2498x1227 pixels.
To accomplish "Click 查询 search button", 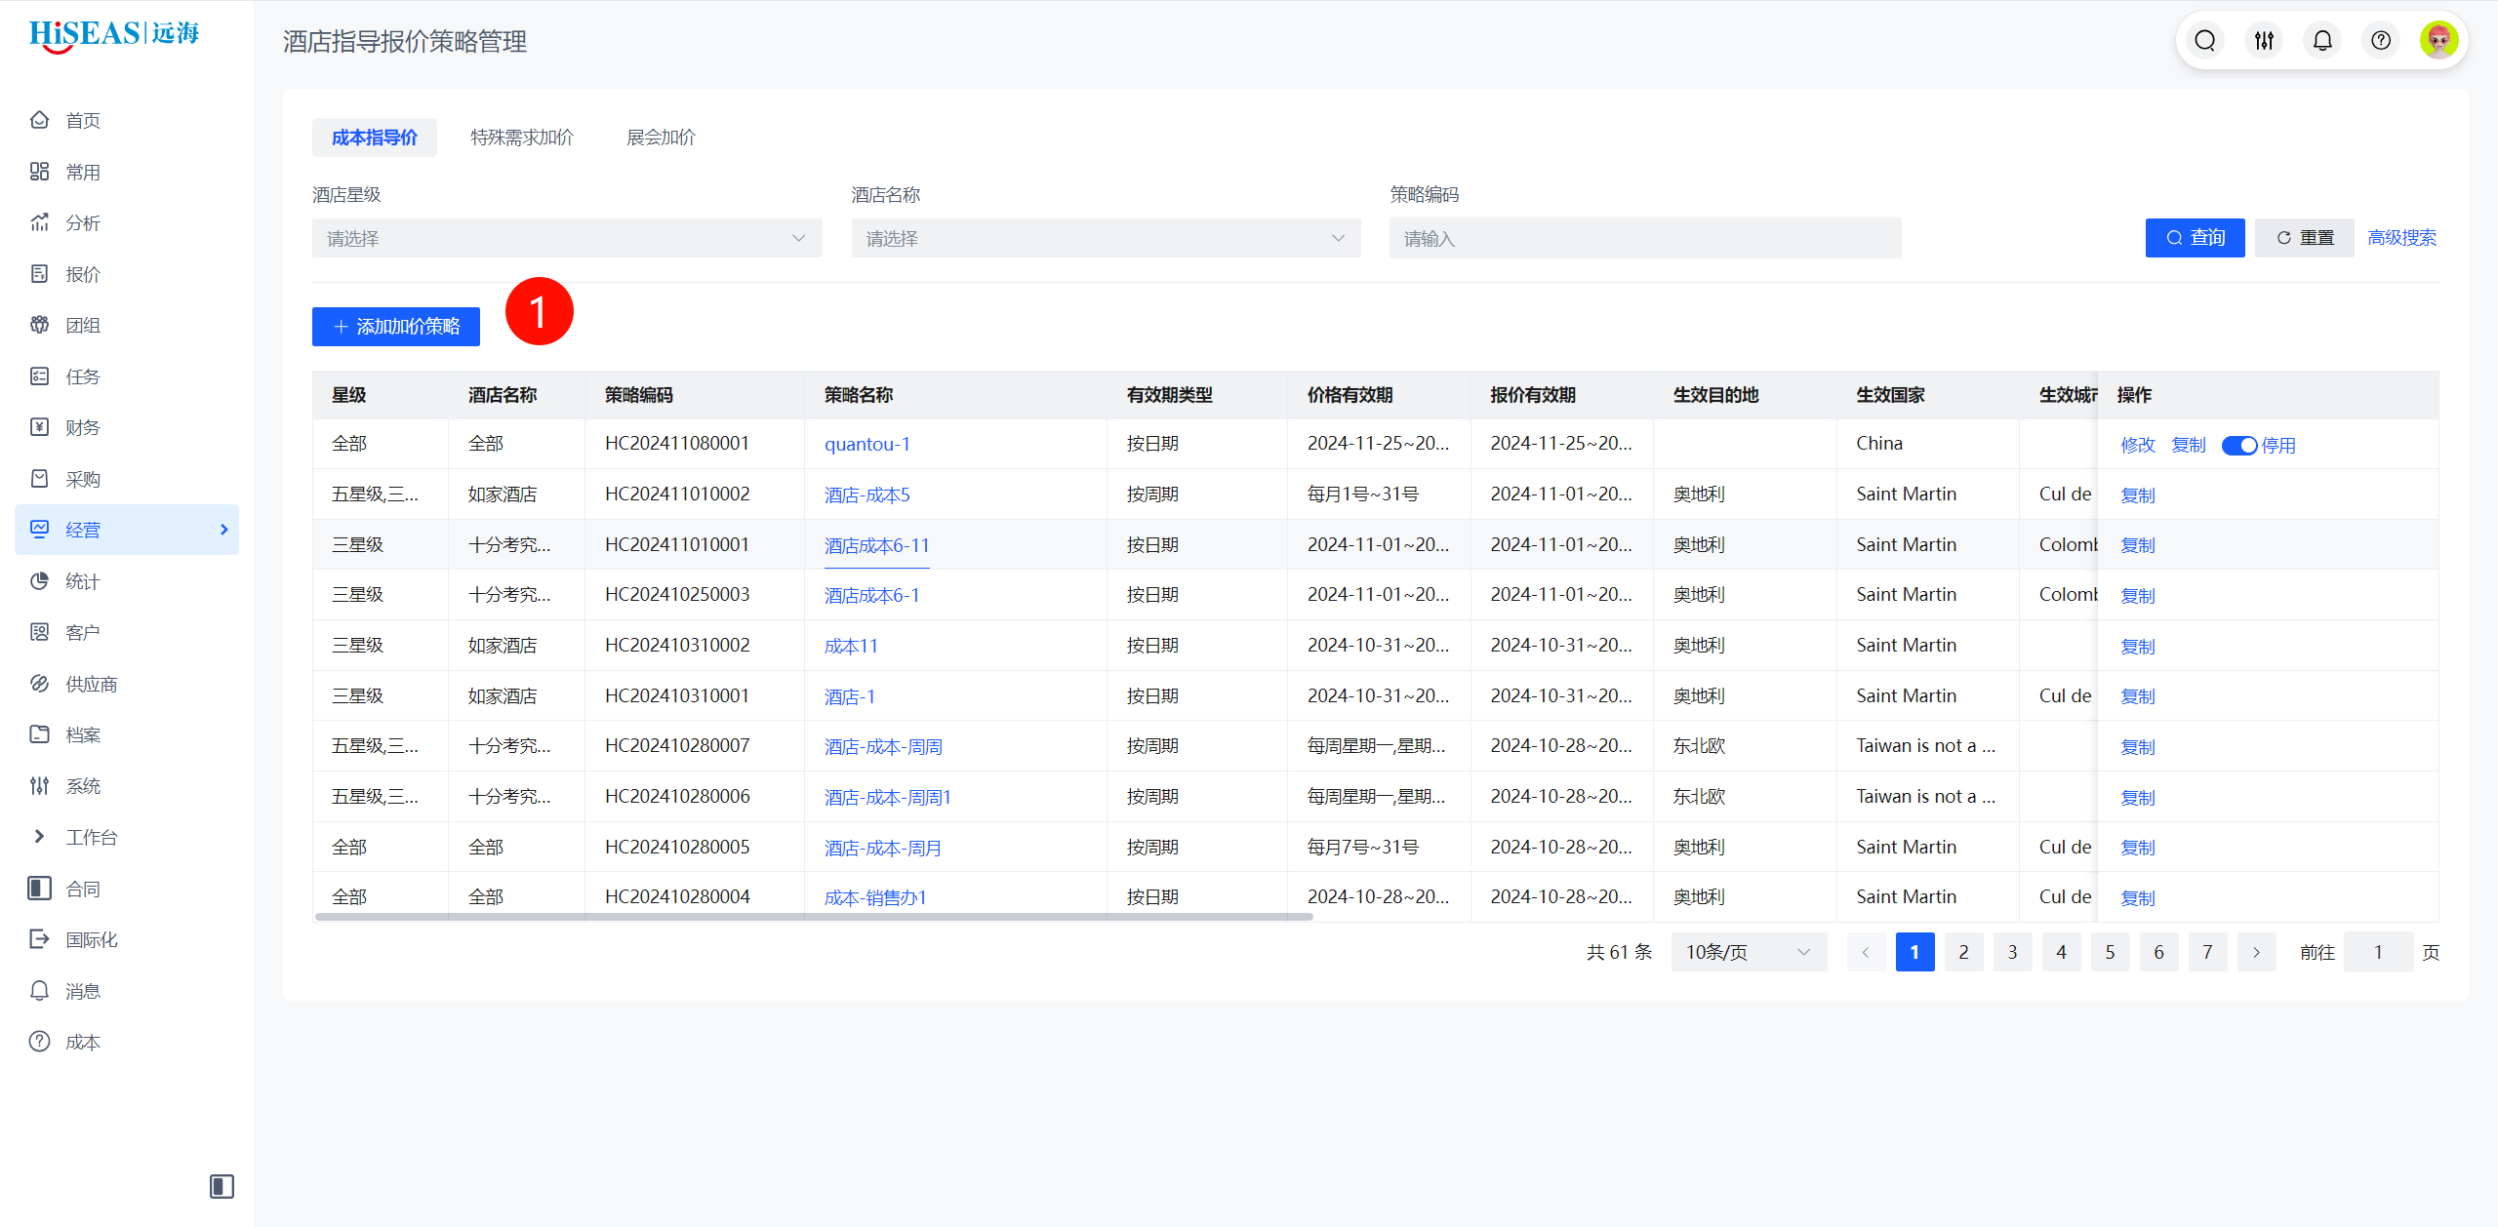I will pos(2196,238).
